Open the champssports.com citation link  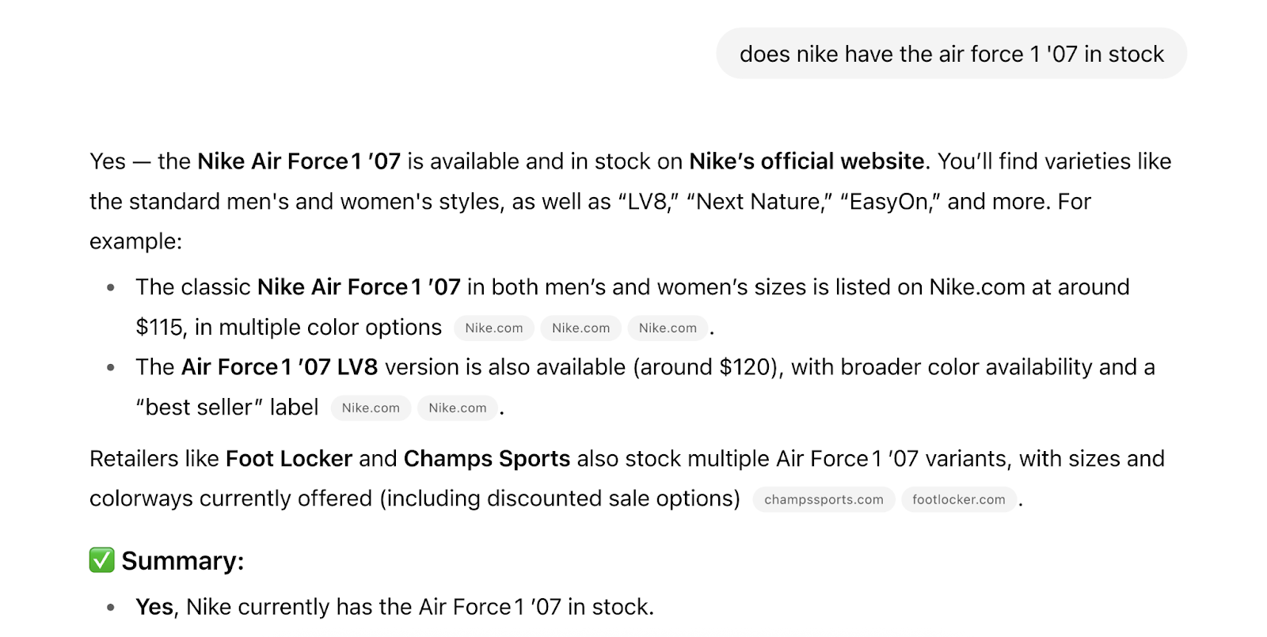(x=823, y=499)
